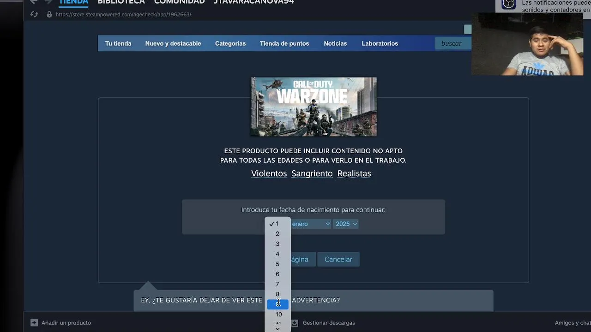591x332 pixels.
Task: Select day 4 in the dropdown list
Action: coord(277,254)
